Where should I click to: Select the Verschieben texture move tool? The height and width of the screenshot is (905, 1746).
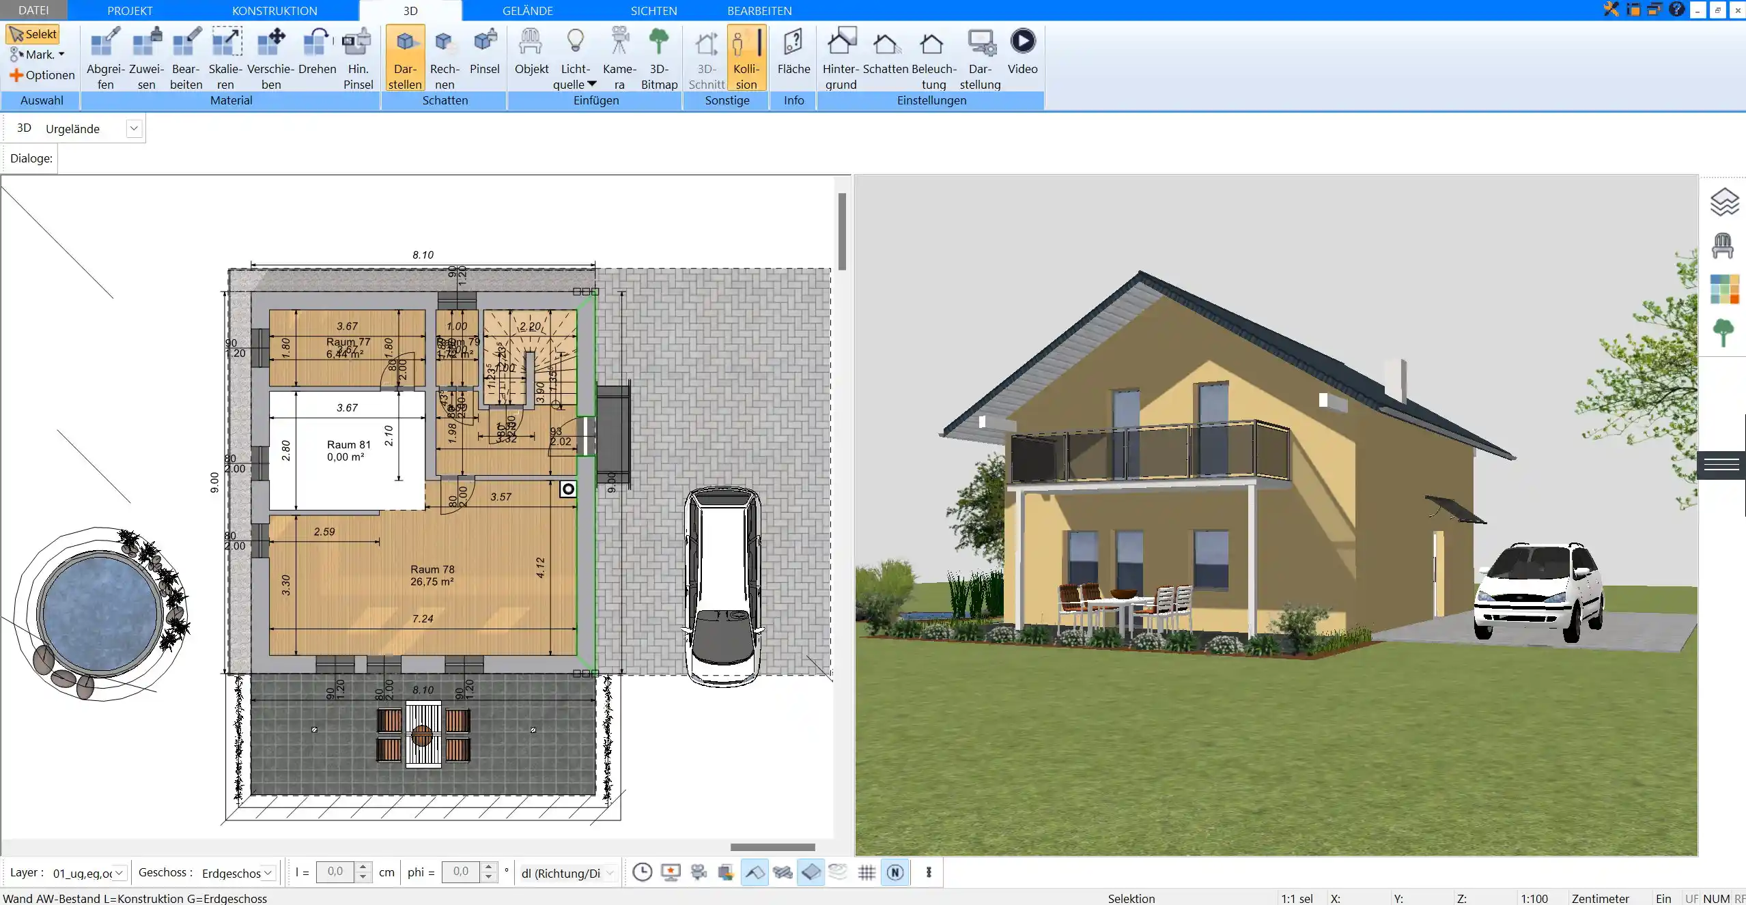coord(271,58)
